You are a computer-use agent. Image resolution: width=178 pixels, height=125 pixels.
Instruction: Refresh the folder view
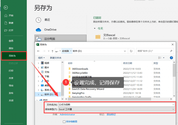pos(131,51)
